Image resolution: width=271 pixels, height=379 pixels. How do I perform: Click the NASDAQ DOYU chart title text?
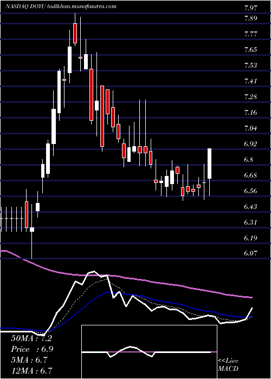(61, 6)
